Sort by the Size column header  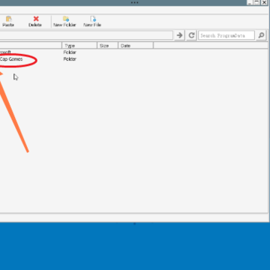pyautogui.click(x=107, y=46)
